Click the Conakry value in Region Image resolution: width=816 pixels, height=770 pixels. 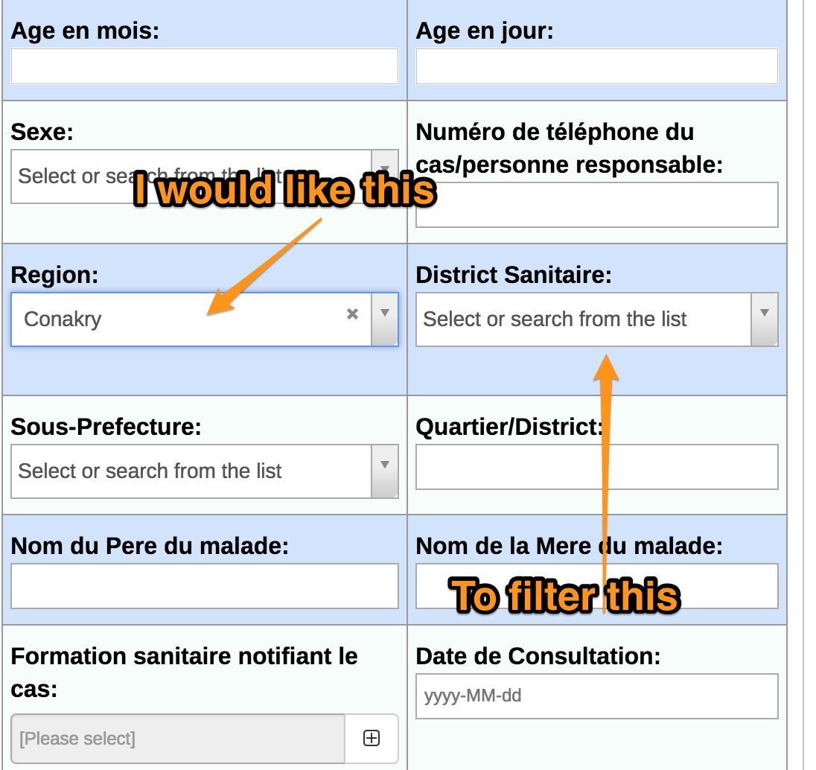[x=63, y=319]
